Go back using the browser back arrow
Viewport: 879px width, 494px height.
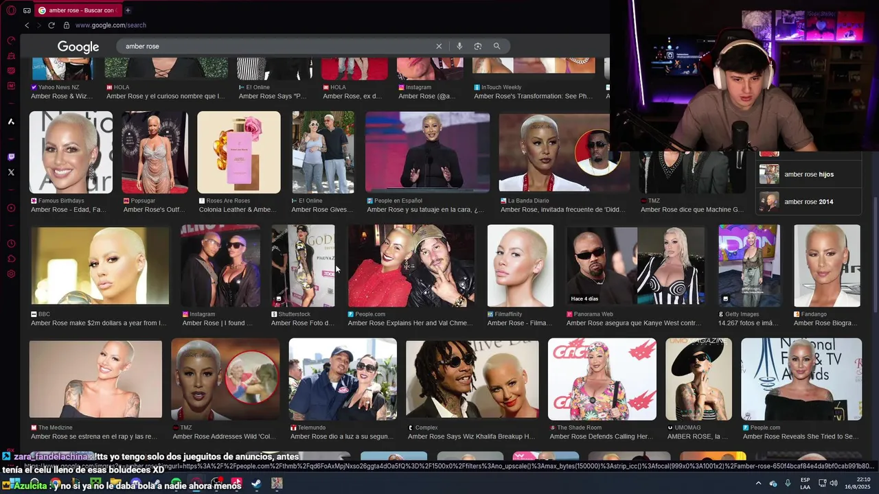point(27,25)
